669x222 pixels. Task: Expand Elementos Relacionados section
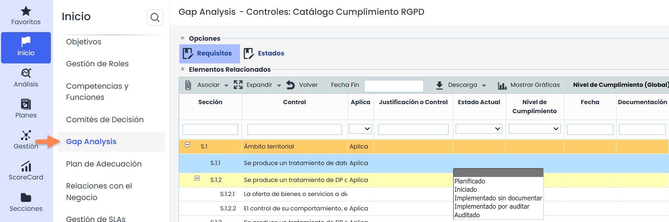coord(183,69)
